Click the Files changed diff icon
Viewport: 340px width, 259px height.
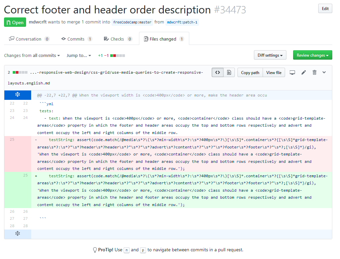click(146, 39)
